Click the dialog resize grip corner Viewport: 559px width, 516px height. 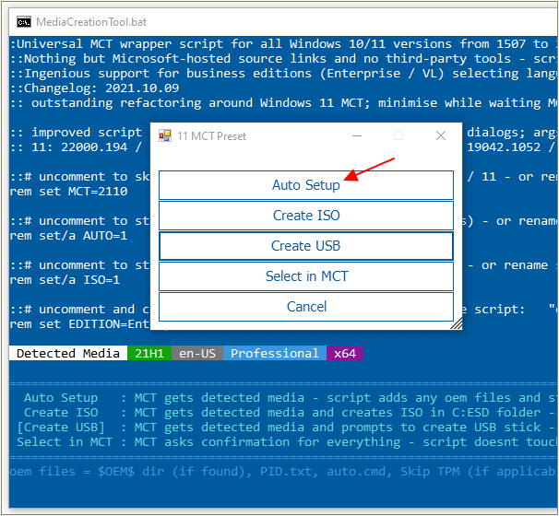click(x=457, y=323)
